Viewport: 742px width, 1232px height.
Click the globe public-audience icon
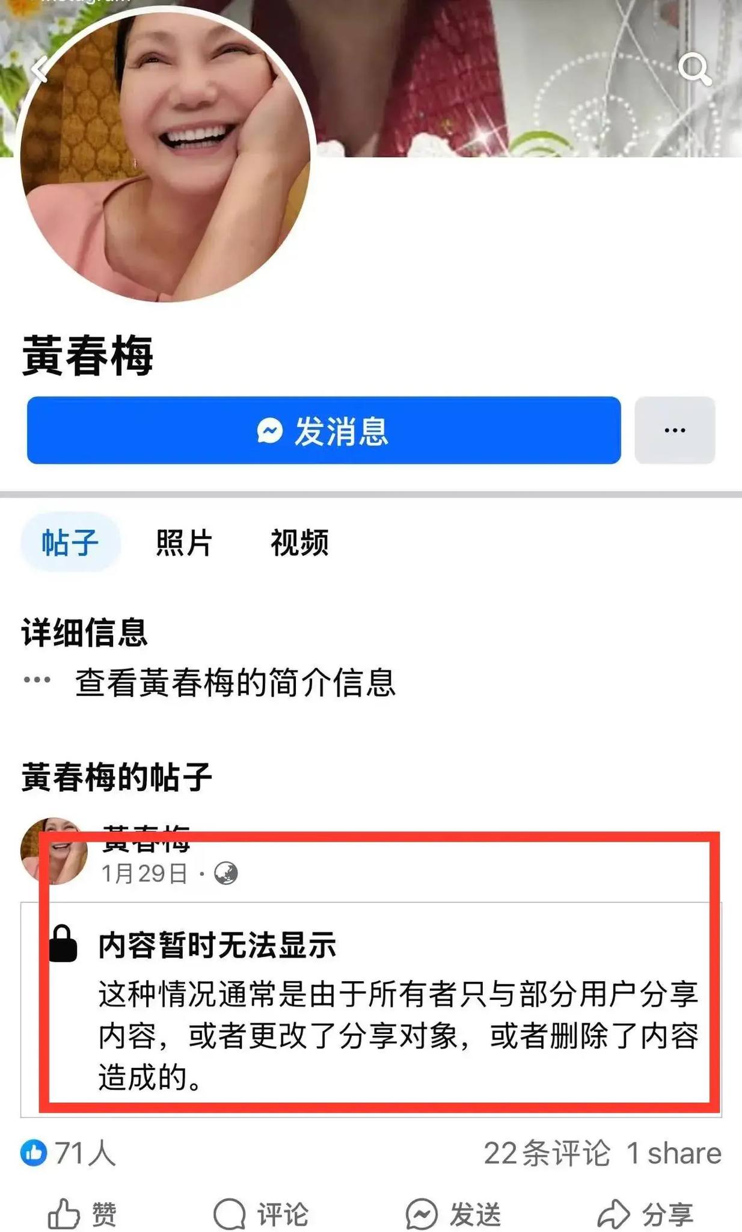(226, 873)
